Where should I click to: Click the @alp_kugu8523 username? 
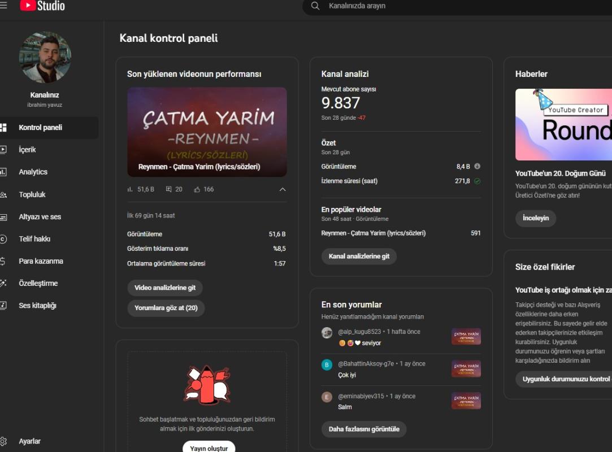359,332
